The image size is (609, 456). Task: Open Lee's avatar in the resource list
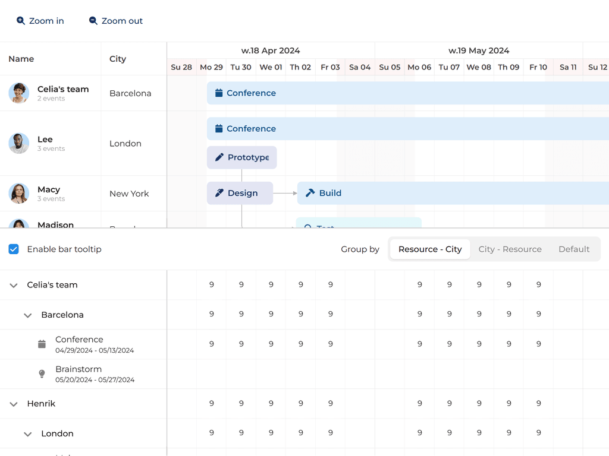point(19,143)
